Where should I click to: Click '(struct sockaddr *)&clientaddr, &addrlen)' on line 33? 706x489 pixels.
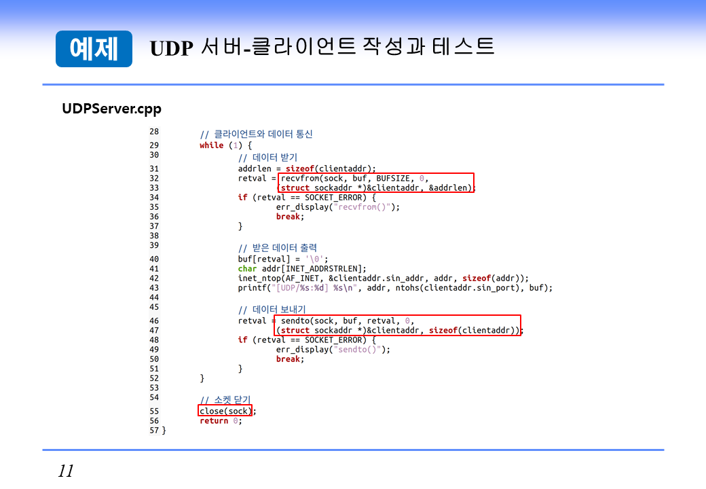[374, 187]
